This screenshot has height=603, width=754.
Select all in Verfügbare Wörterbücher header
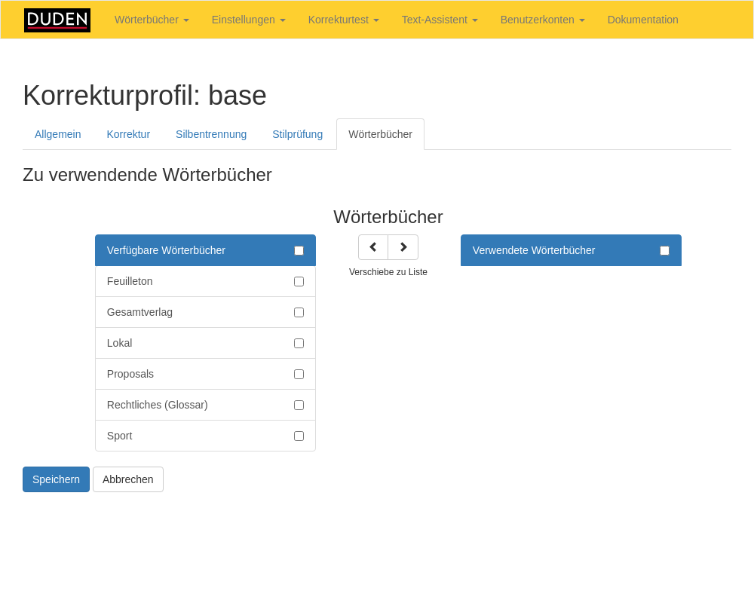pyautogui.click(x=299, y=250)
